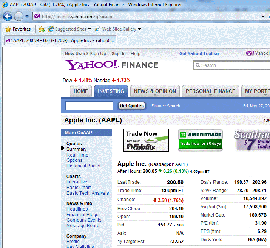
Task: Open the Key Statistics link
Action: tap(80, 246)
